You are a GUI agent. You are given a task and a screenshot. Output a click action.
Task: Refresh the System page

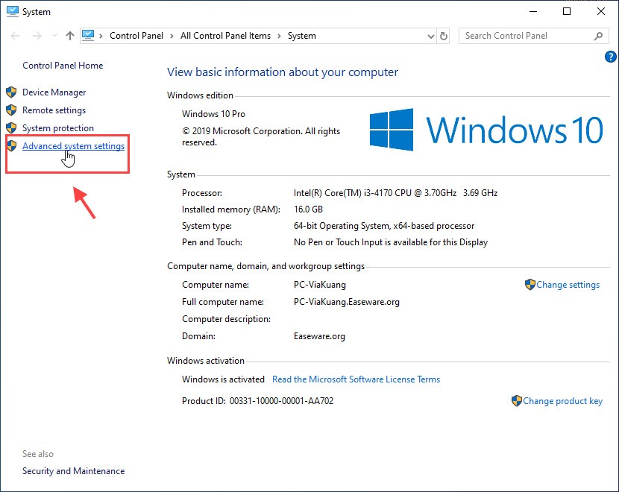point(444,36)
